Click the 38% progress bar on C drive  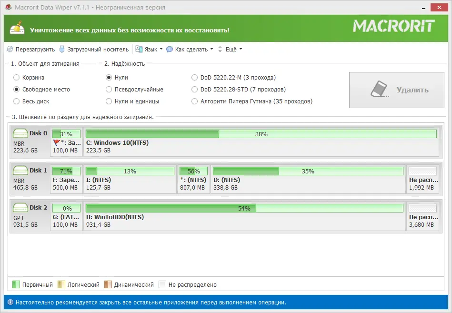[x=261, y=133]
